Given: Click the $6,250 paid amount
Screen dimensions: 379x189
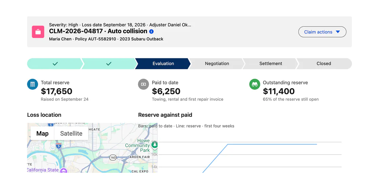Looking at the screenshot, I should [166, 91].
